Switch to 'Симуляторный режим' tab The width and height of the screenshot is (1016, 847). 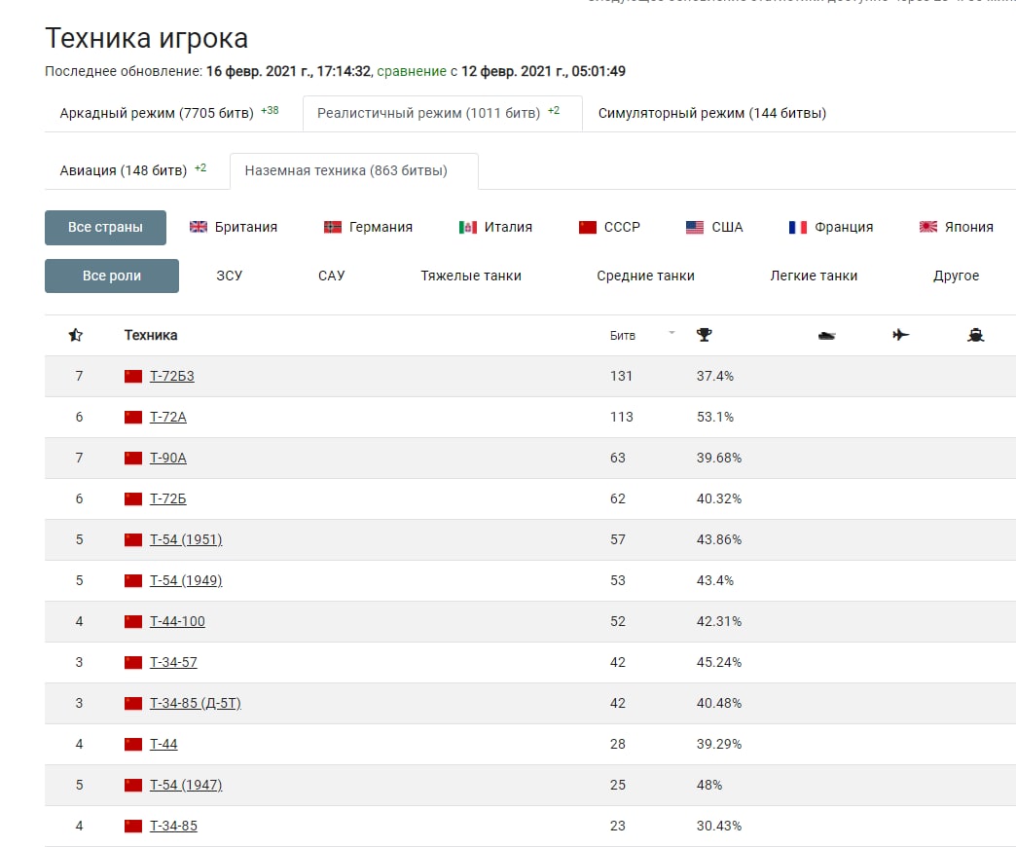point(712,113)
